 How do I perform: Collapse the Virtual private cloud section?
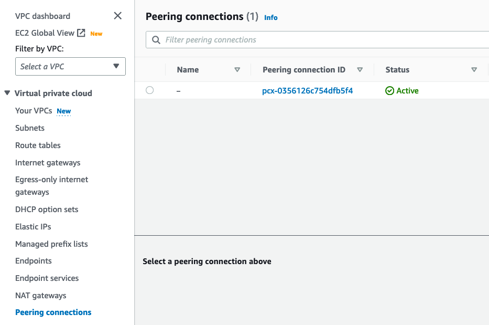click(x=7, y=93)
